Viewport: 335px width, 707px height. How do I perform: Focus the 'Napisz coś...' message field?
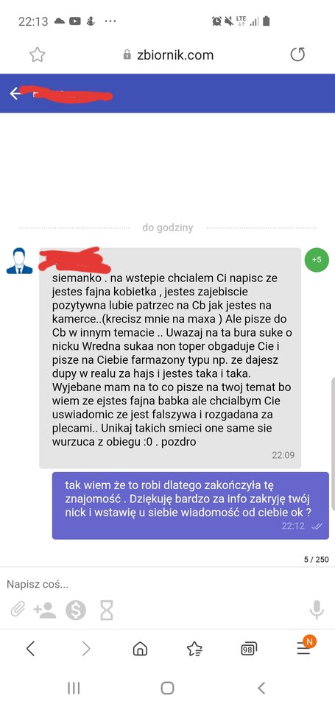click(167, 585)
